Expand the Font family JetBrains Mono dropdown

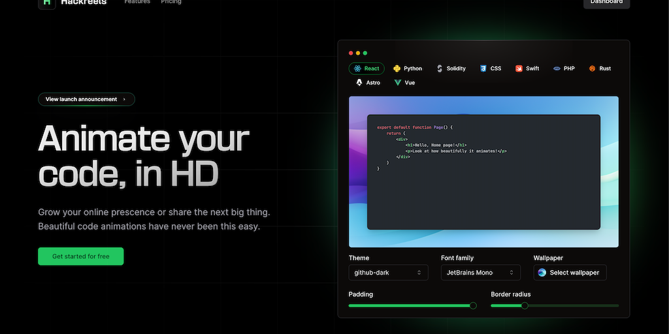pyautogui.click(x=481, y=272)
